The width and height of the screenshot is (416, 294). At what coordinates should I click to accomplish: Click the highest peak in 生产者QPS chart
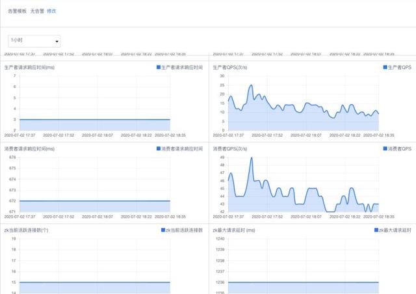(250, 85)
